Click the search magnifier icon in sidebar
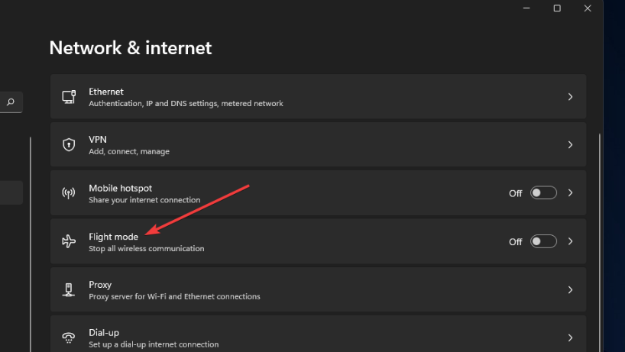Image resolution: width=625 pixels, height=352 pixels. 11,102
